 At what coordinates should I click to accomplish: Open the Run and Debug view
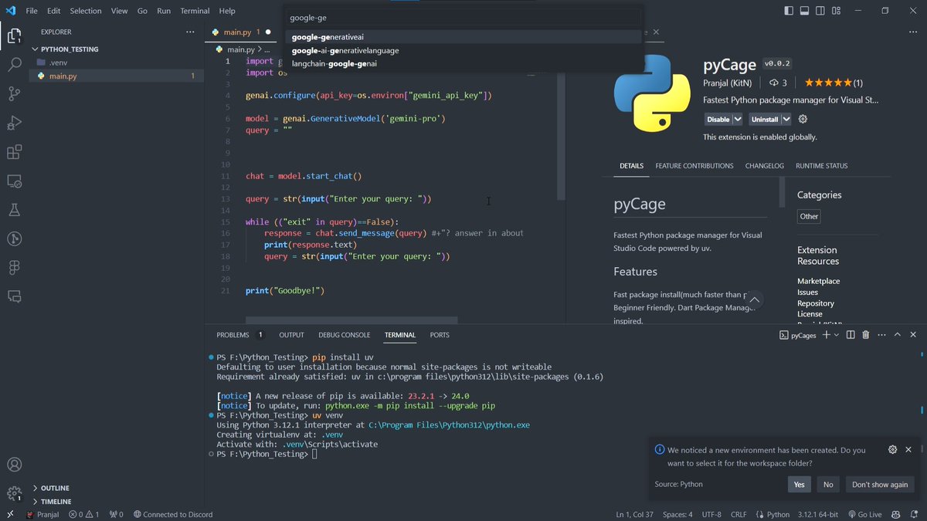[x=14, y=123]
